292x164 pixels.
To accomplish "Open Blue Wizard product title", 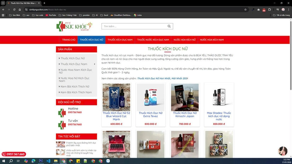I will pyautogui.click(x=116, y=116).
